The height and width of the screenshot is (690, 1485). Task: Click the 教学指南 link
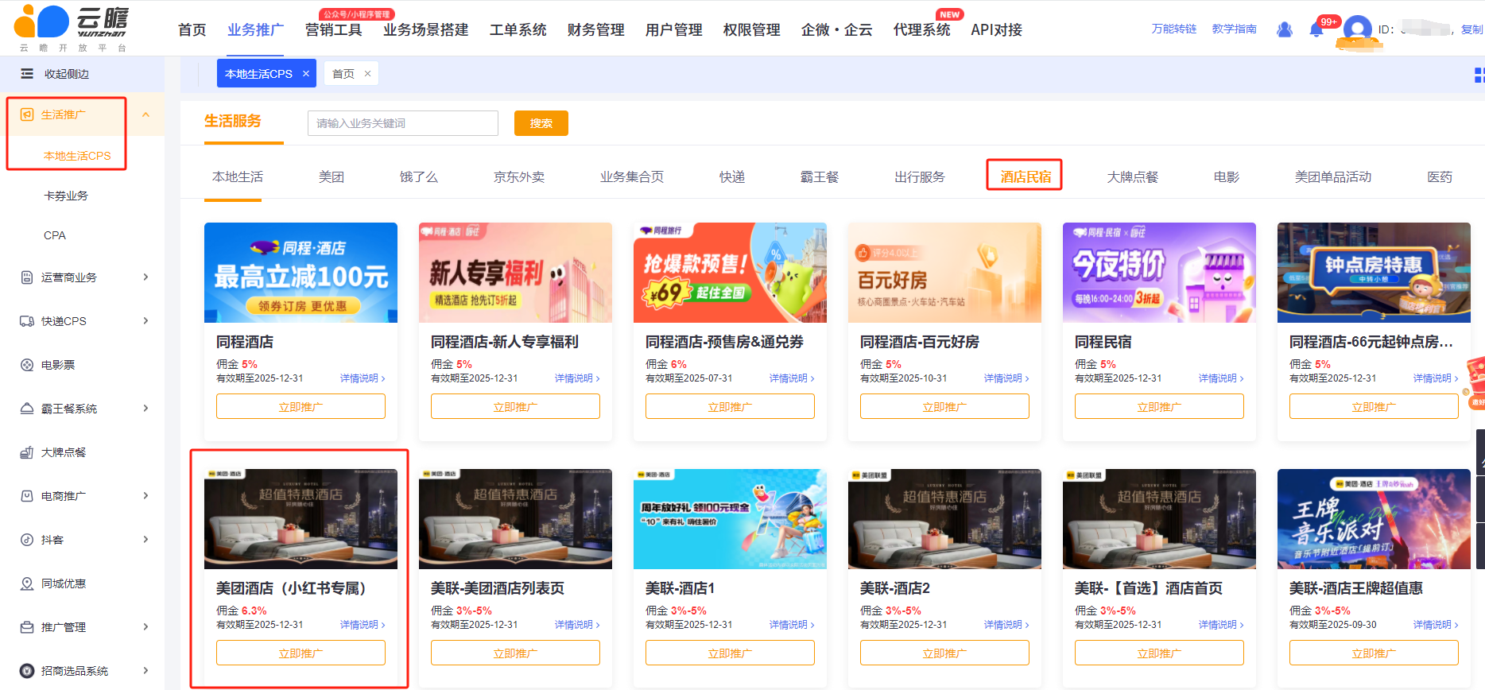pos(1235,29)
